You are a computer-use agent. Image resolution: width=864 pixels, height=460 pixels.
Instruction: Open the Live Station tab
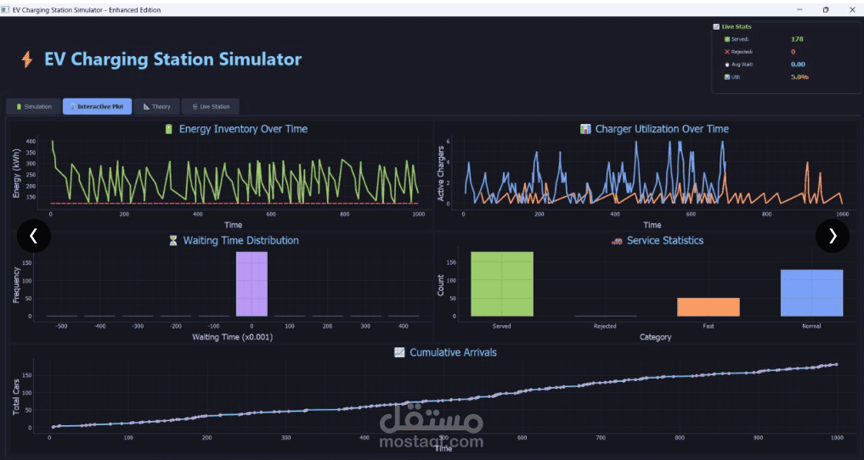pyautogui.click(x=210, y=107)
